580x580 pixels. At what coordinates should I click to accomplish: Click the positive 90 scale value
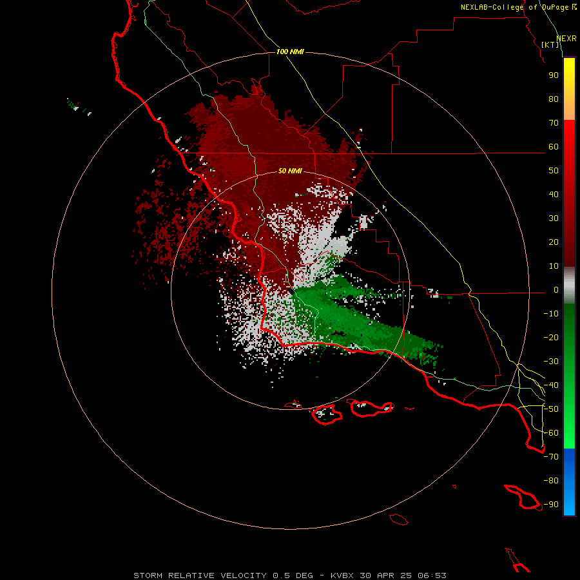coord(554,75)
